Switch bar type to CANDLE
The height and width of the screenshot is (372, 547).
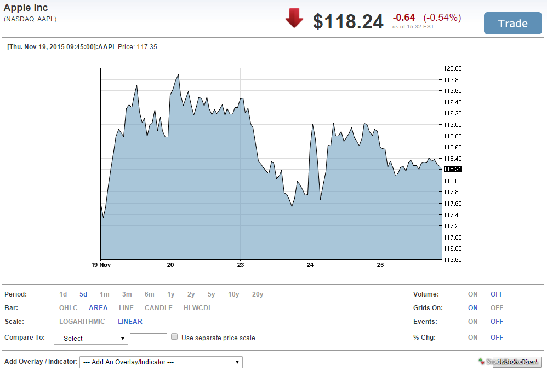click(x=159, y=308)
